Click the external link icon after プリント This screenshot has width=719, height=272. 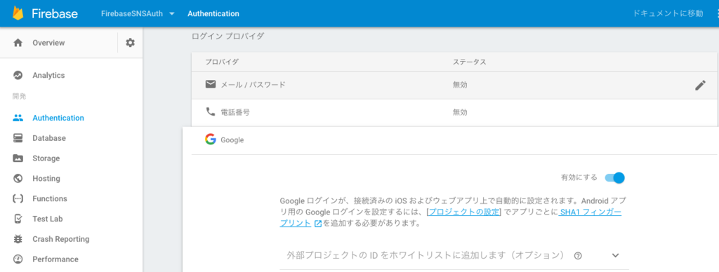(318, 224)
